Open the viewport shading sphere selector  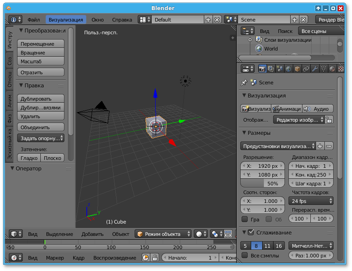point(200,234)
